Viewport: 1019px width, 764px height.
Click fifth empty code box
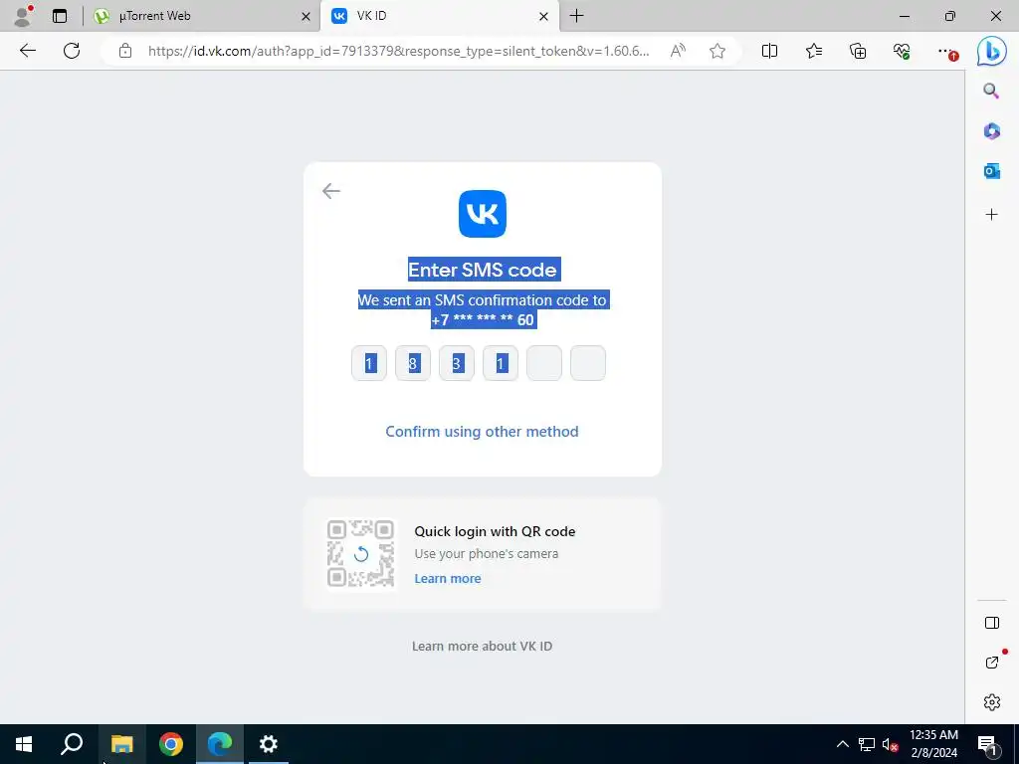click(x=544, y=363)
